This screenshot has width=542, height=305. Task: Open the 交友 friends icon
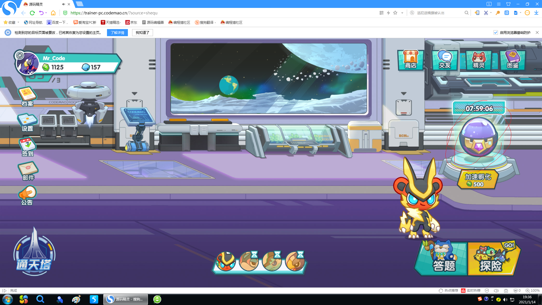pos(445,60)
